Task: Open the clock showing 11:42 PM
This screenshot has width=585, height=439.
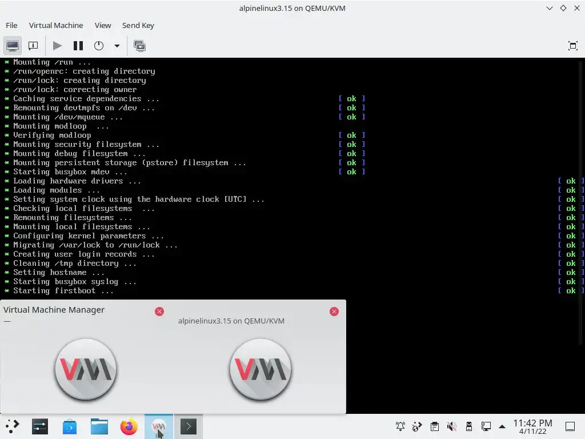Action: click(532, 426)
